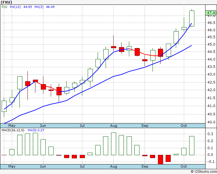Click the 0.1 MACD axis label

click(210, 148)
